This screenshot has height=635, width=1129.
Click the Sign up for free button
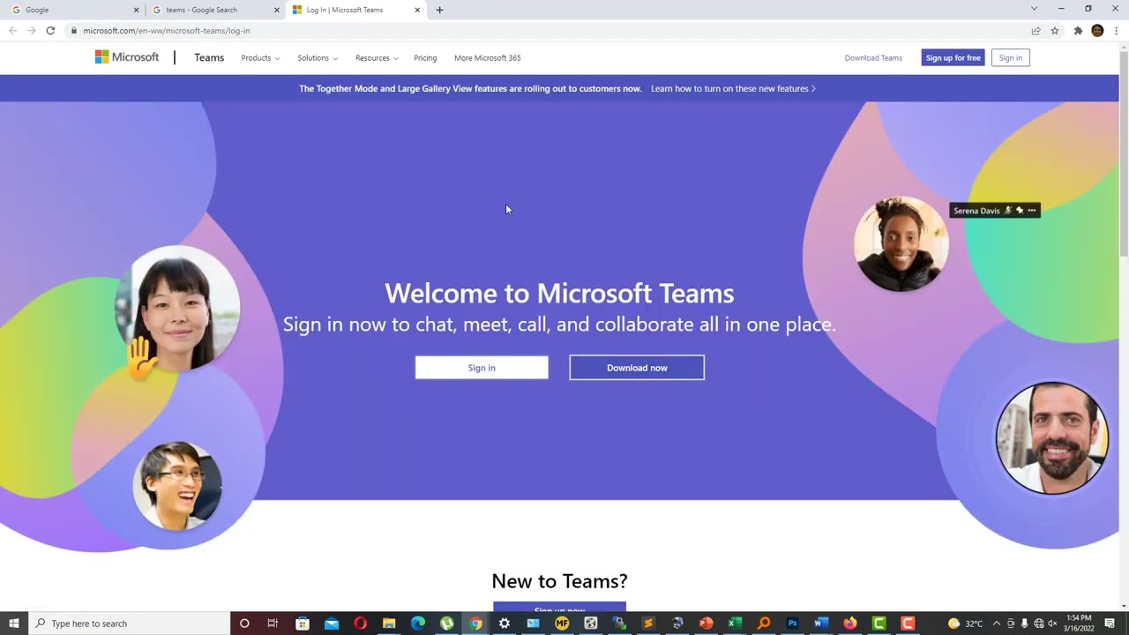point(953,58)
